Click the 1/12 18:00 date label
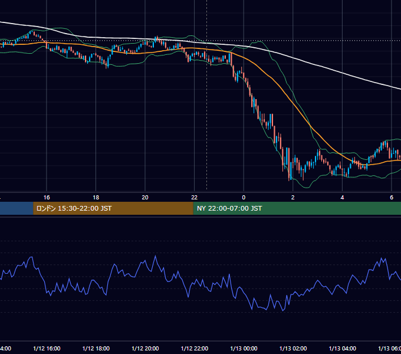 click(x=96, y=348)
